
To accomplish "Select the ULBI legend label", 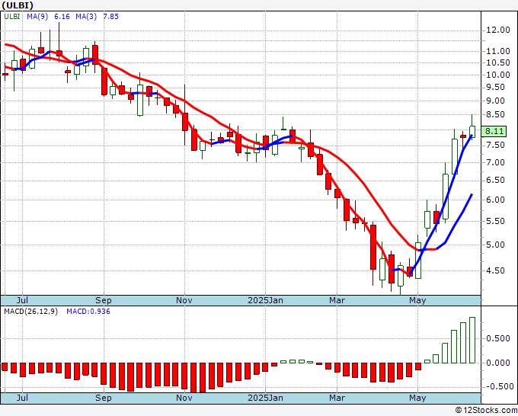I will coord(12,17).
